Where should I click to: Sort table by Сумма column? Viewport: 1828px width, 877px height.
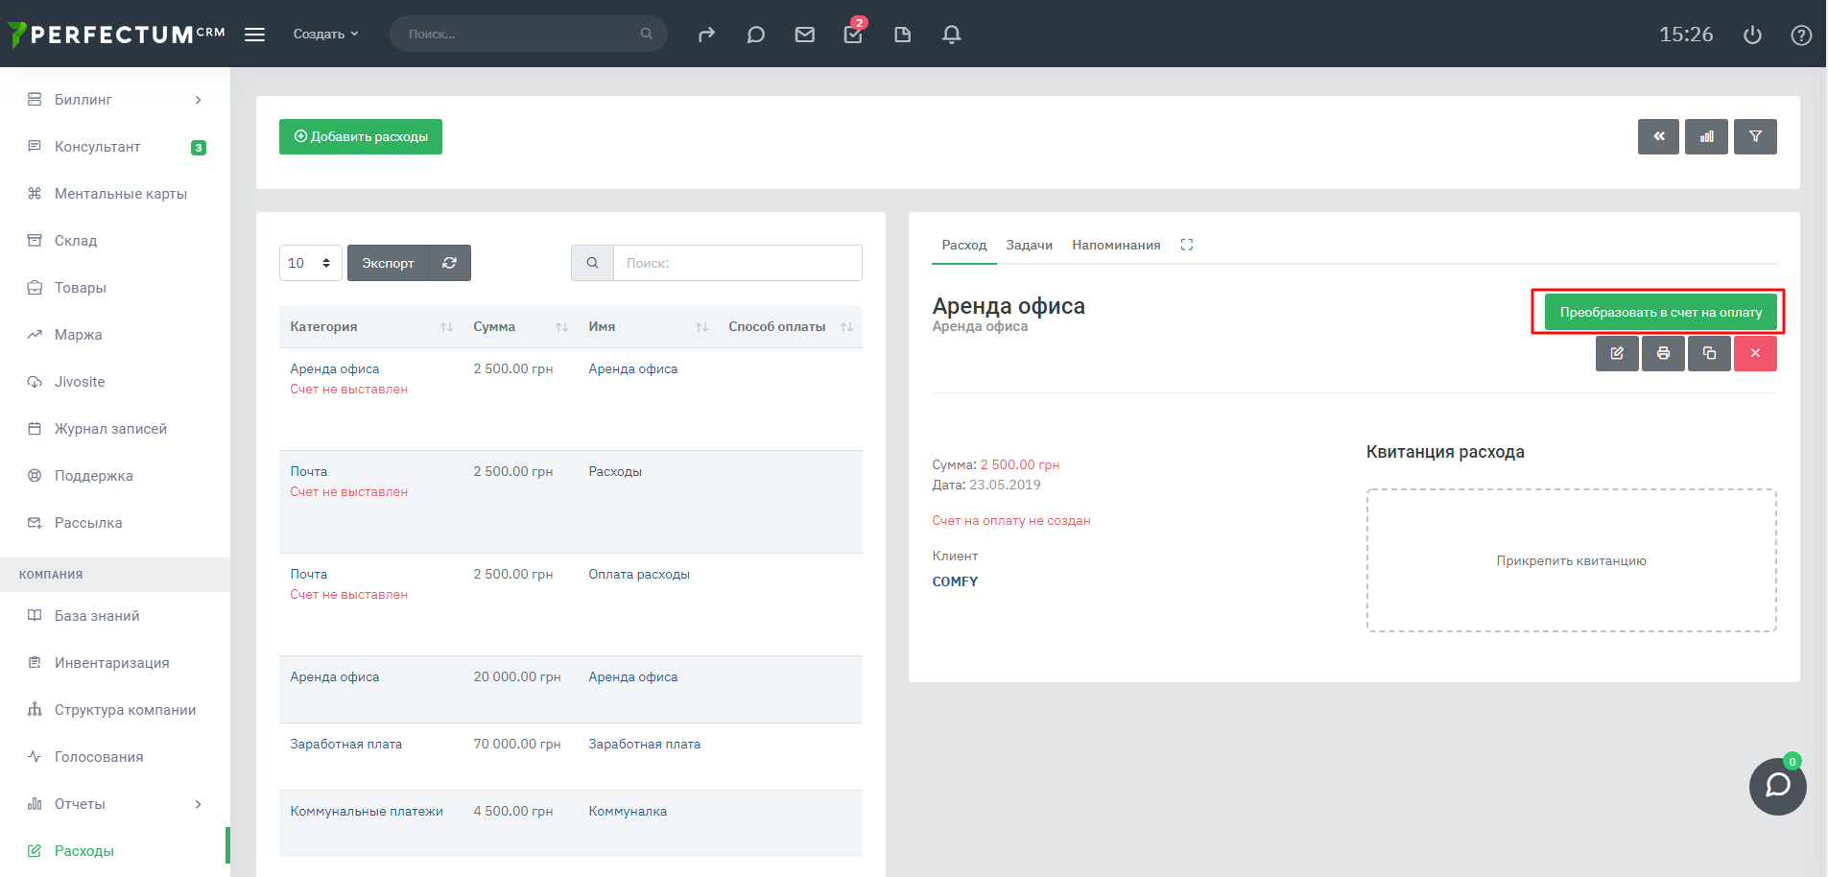click(520, 327)
